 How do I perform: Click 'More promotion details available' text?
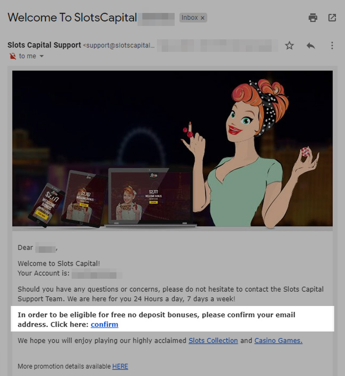point(64,366)
